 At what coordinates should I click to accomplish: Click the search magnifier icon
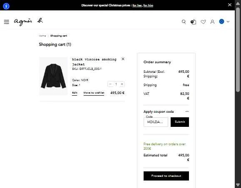coord(184,22)
